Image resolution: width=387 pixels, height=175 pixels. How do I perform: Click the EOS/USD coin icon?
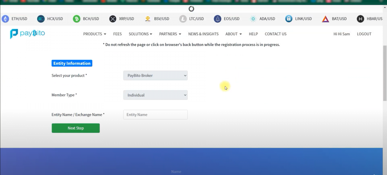218,19
